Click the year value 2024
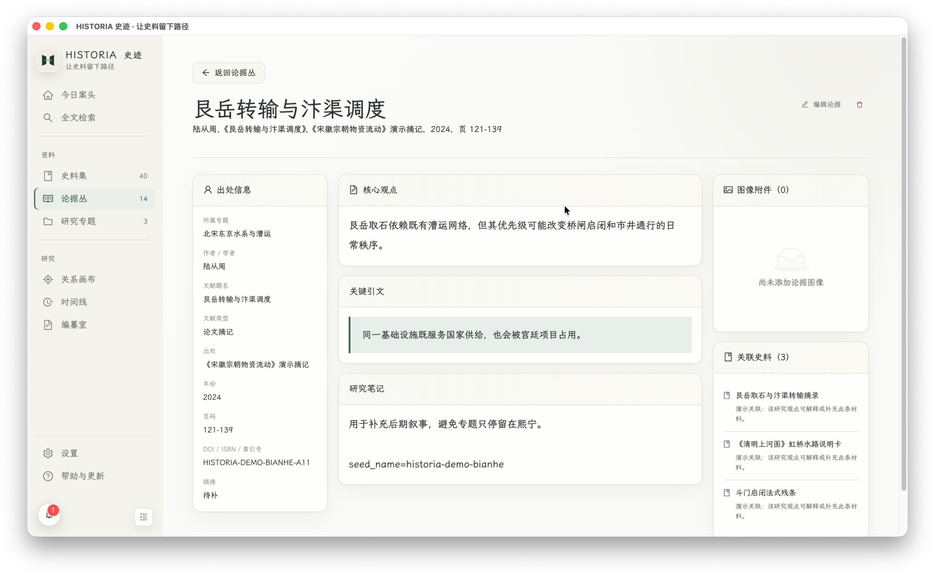Screen dimensions: 935x574 [x=212, y=397]
